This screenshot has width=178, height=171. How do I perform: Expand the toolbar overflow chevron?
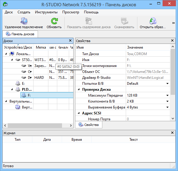pos(174,23)
